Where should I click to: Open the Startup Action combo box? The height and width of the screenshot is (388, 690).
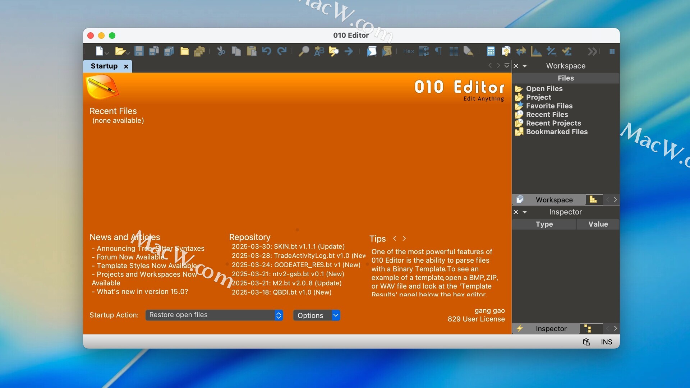[x=214, y=315]
